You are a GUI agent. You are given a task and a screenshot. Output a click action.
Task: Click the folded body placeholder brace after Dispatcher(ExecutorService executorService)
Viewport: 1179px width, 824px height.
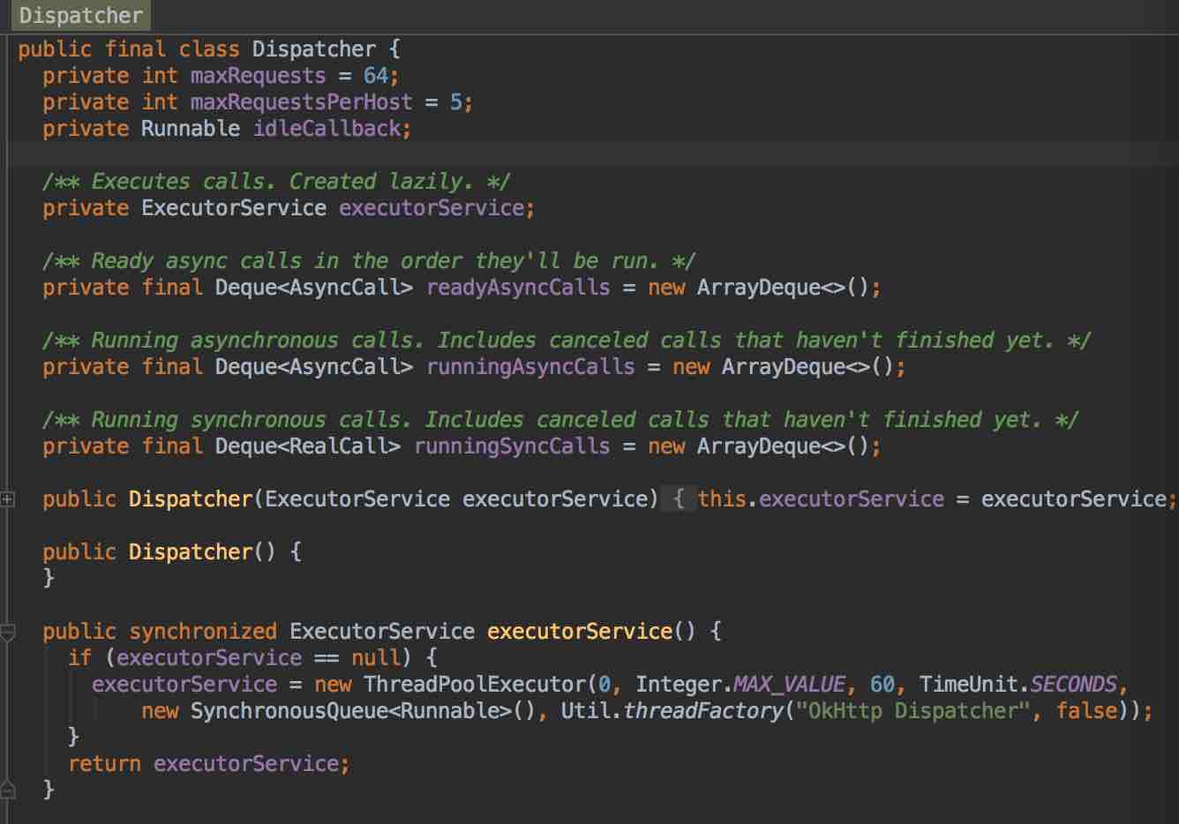[x=678, y=499]
